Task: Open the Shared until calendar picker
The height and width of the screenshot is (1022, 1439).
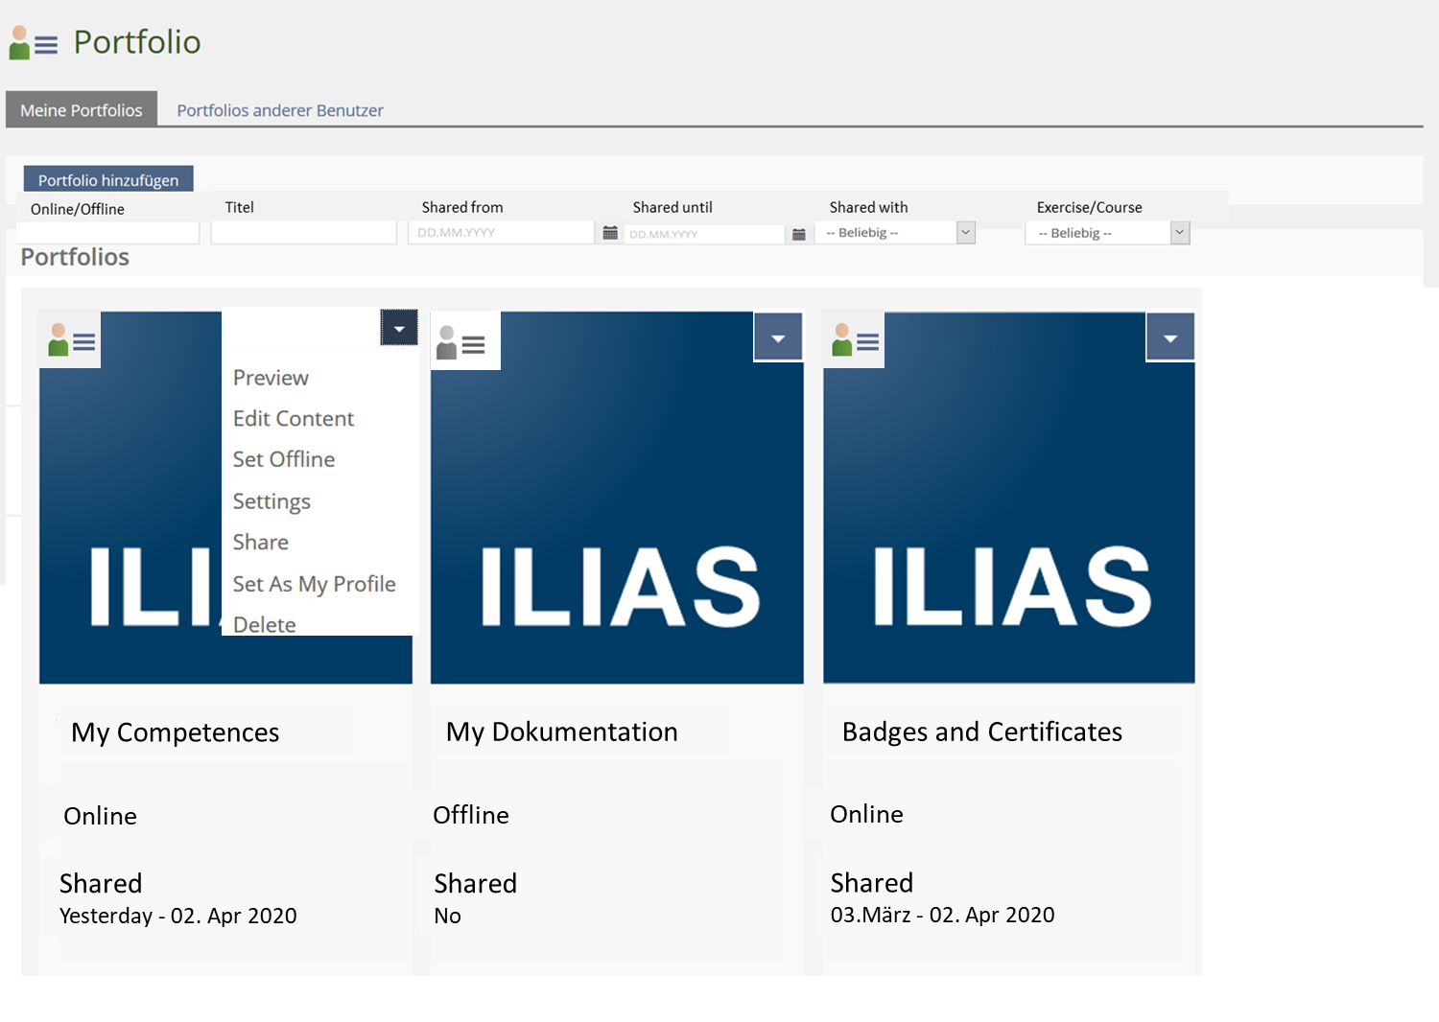Action: pos(798,234)
